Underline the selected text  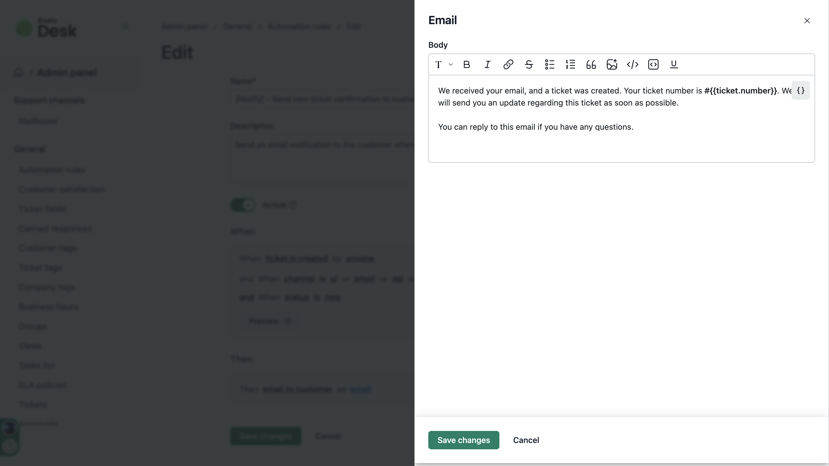[674, 65]
